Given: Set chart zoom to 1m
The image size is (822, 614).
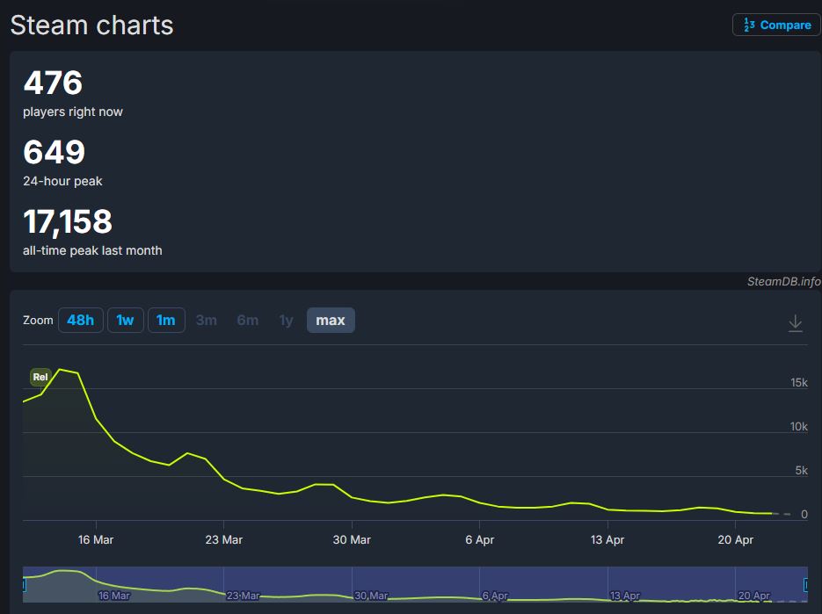Looking at the screenshot, I should pos(166,320).
